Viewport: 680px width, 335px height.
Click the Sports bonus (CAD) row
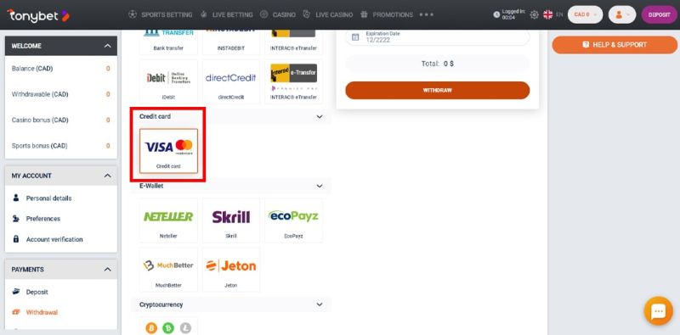60,146
